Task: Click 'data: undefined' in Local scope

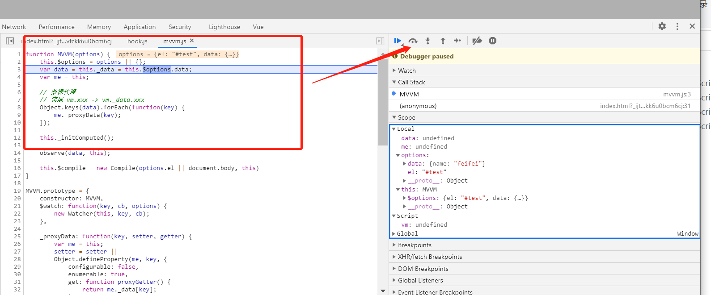Action: 427,138
